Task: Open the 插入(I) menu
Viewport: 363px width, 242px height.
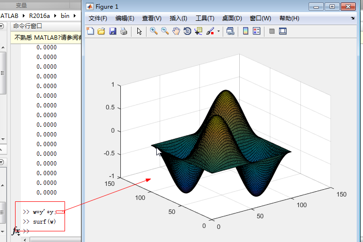Action: click(178, 18)
